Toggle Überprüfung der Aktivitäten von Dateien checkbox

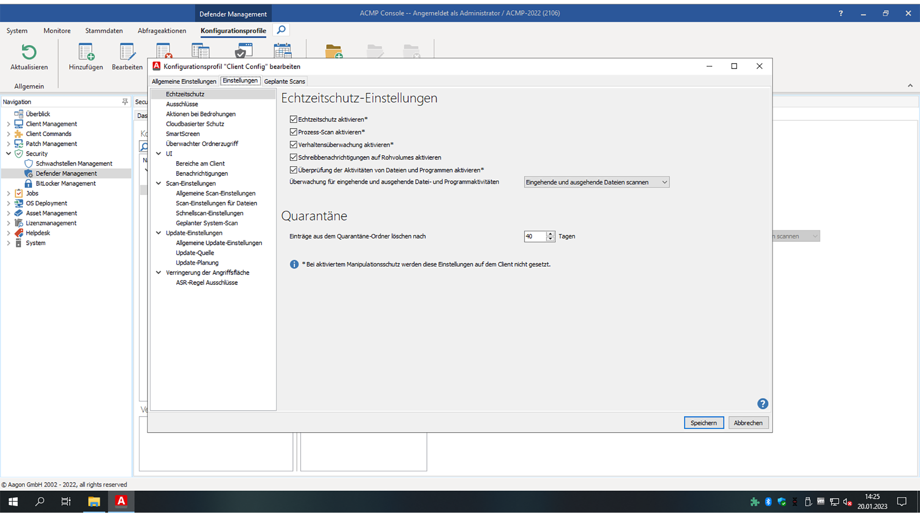tap(293, 170)
